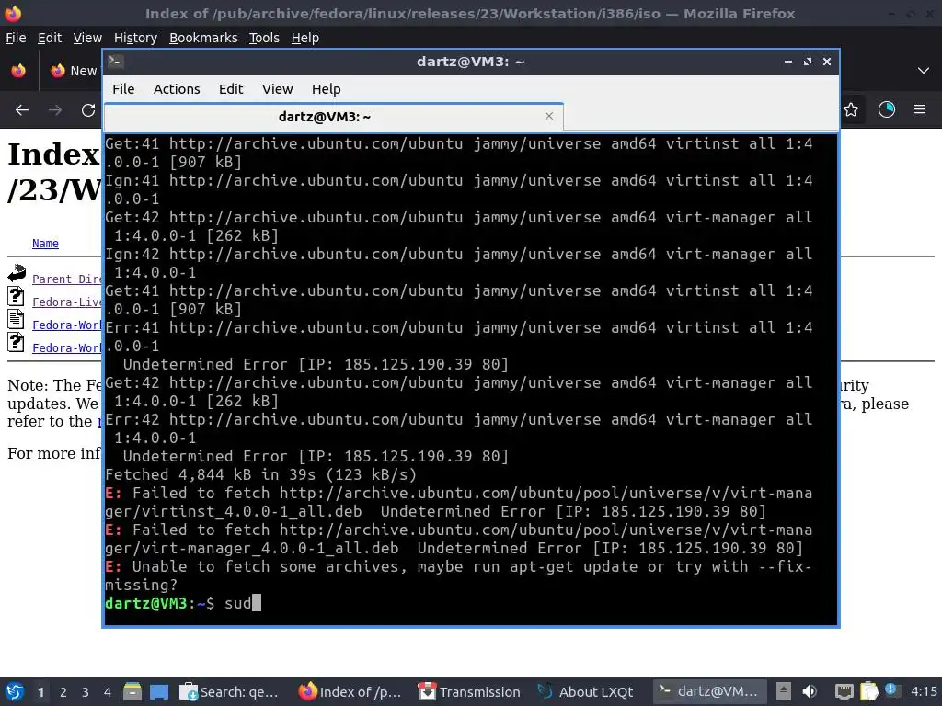
Task: Click the terminal command prompt line
Action: [470, 603]
